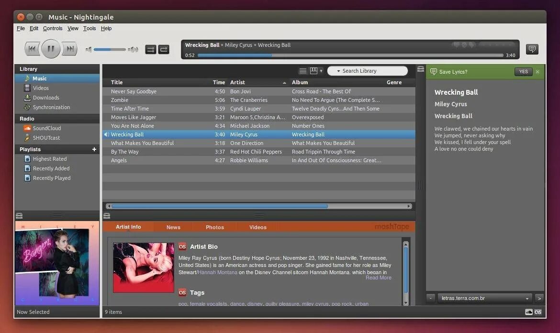Screen dimensions: 560x333
Task: Click the previous lyrics source button
Action: tap(431, 298)
